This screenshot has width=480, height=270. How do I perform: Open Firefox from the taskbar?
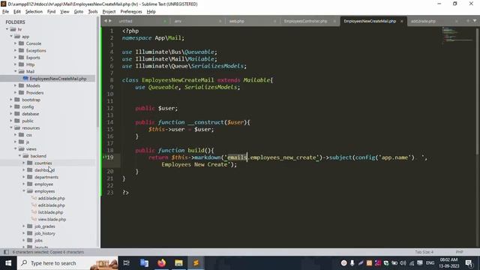[x=162, y=263]
